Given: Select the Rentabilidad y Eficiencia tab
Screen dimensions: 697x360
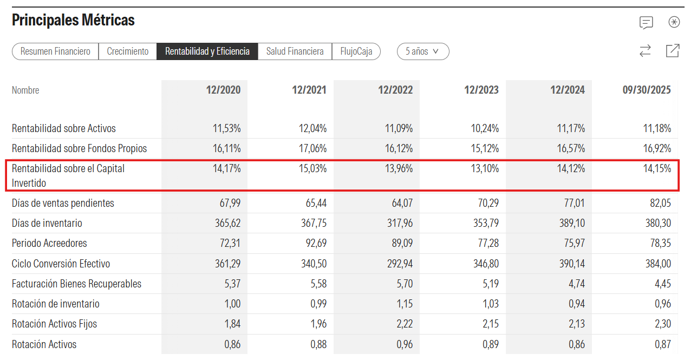Looking at the screenshot, I should [x=207, y=51].
